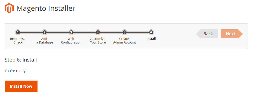Click the orange Magento logo icon
This screenshot has height=95, width=254.
[x=9, y=8]
